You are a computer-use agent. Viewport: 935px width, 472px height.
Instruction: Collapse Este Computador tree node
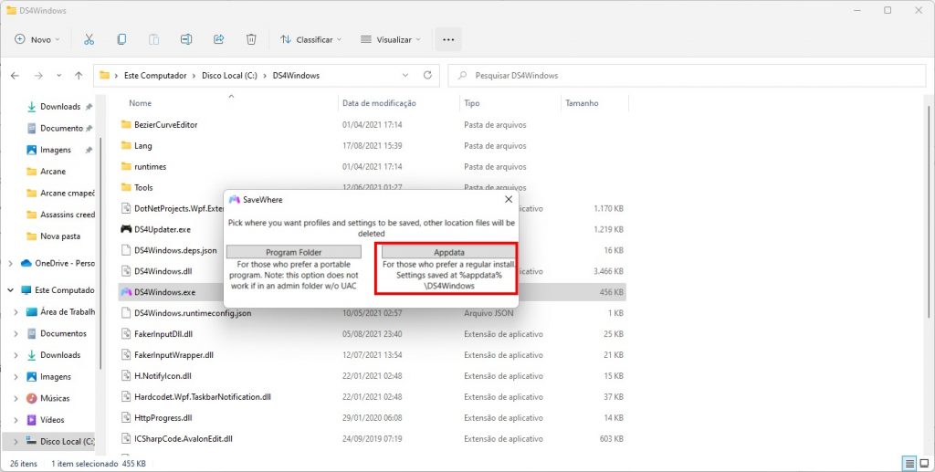[x=11, y=290]
